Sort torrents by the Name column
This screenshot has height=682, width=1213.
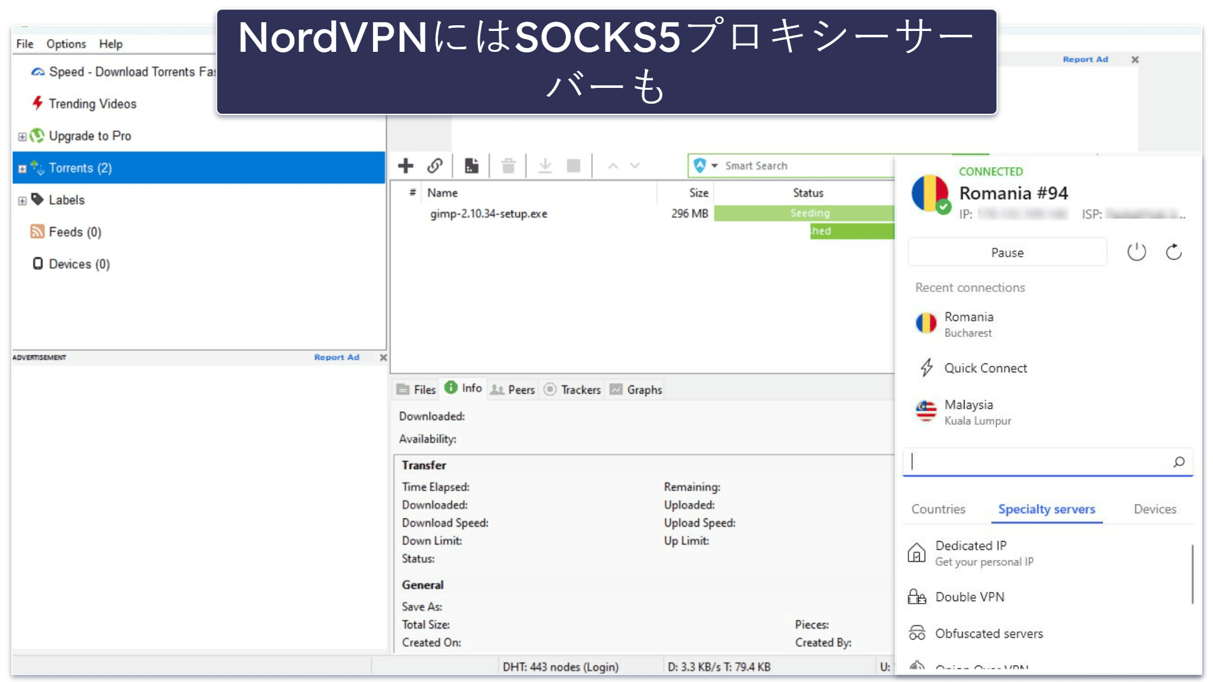tap(442, 193)
